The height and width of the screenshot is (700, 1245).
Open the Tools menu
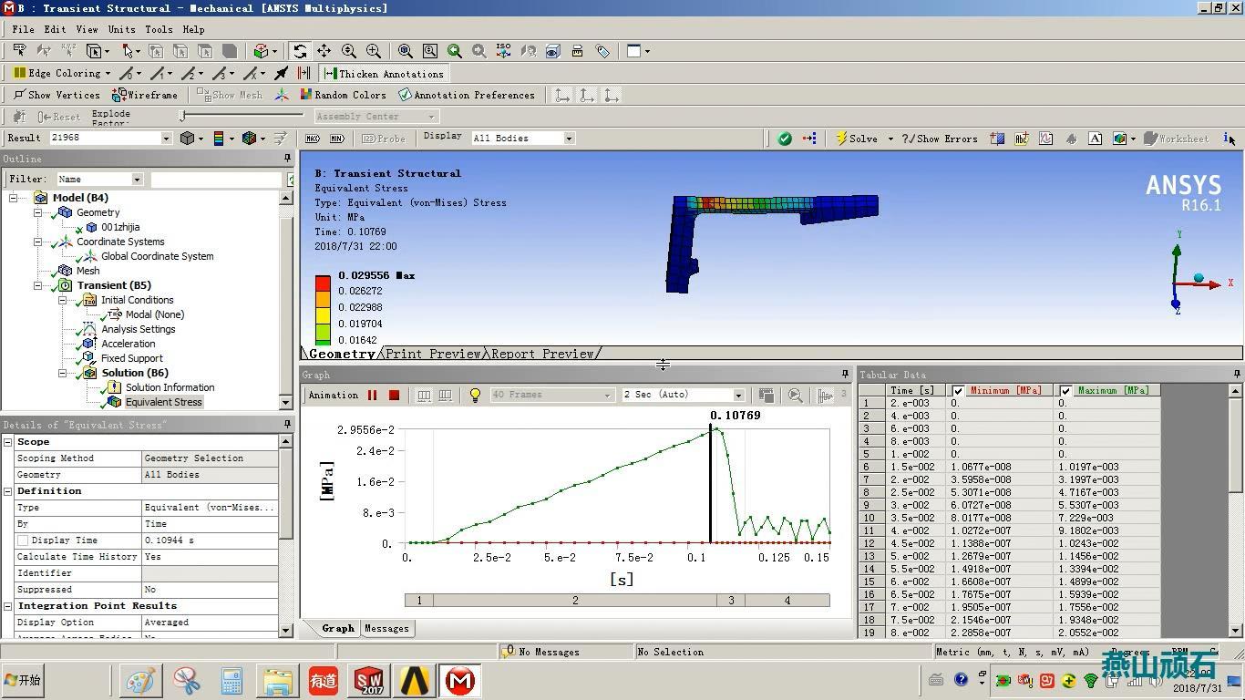[159, 29]
